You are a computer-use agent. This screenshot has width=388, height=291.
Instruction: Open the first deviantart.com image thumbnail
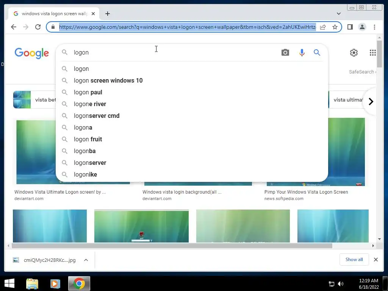(x=36, y=152)
